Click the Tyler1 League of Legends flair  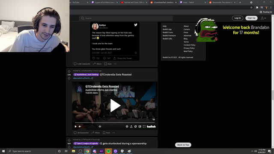pyautogui.click(x=86, y=143)
